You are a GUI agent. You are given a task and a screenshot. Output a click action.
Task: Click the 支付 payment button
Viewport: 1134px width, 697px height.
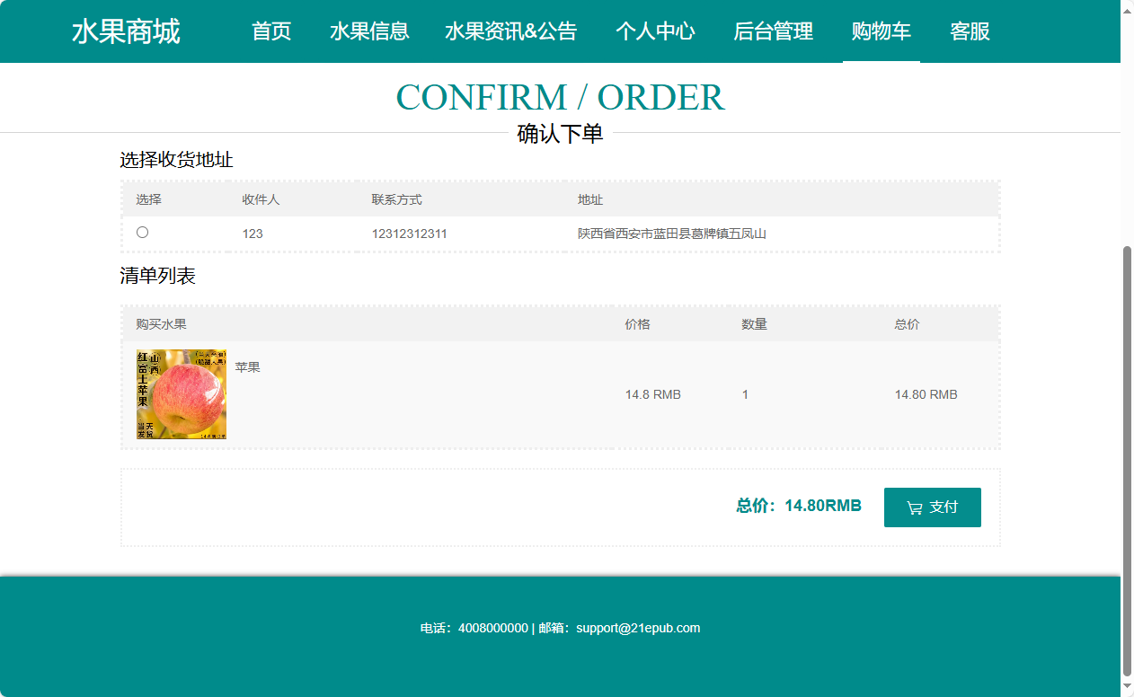pos(933,507)
